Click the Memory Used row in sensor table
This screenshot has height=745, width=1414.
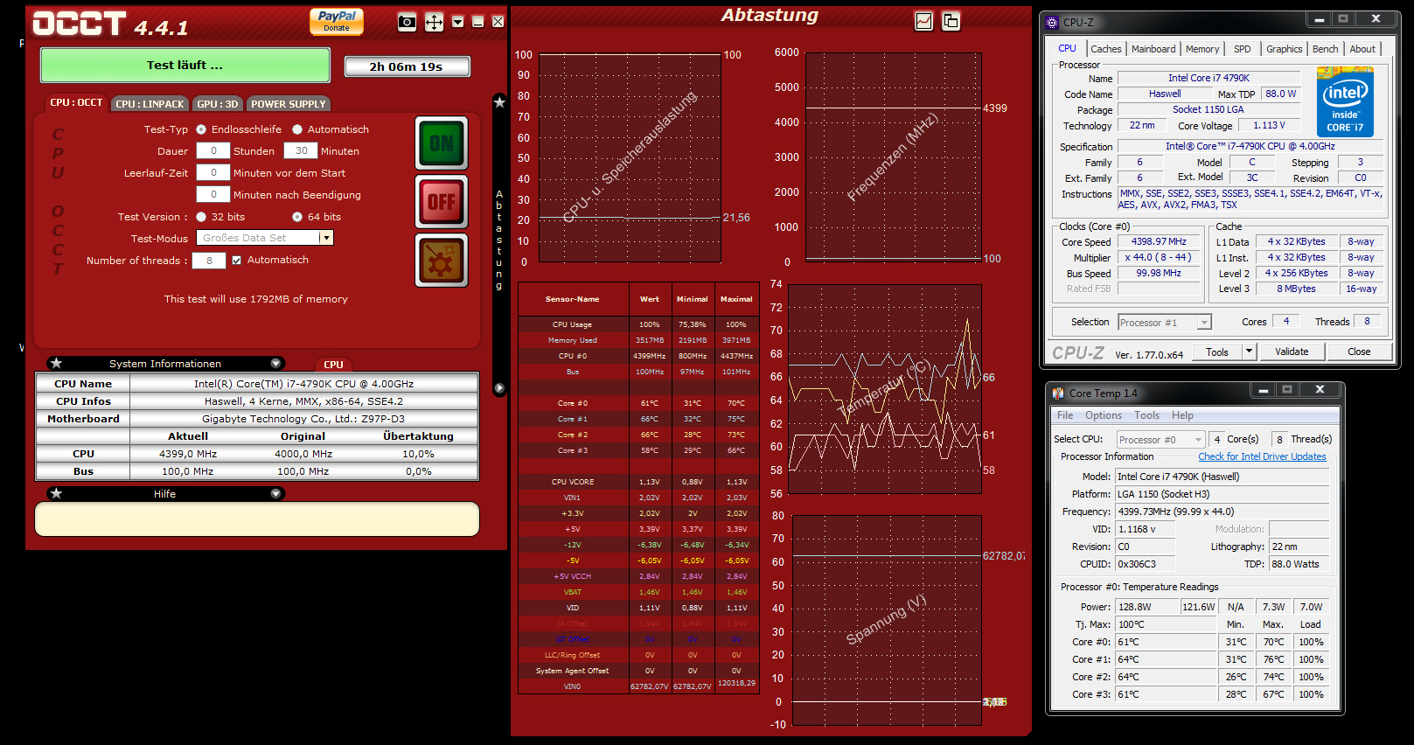tap(637, 340)
